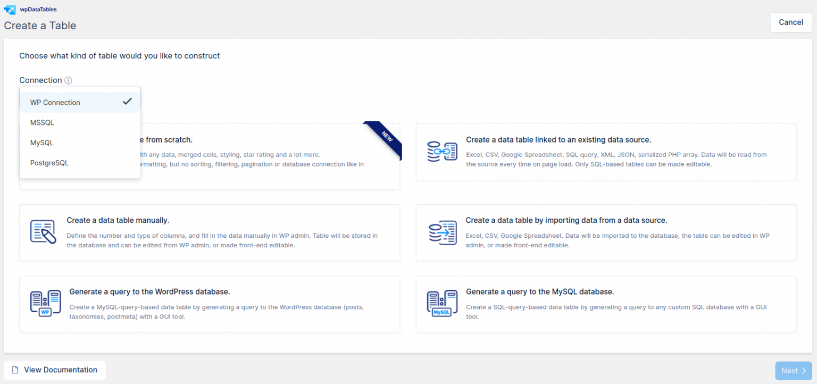Select MSSQL from the Connection dropdown
817x384 pixels.
coord(42,122)
